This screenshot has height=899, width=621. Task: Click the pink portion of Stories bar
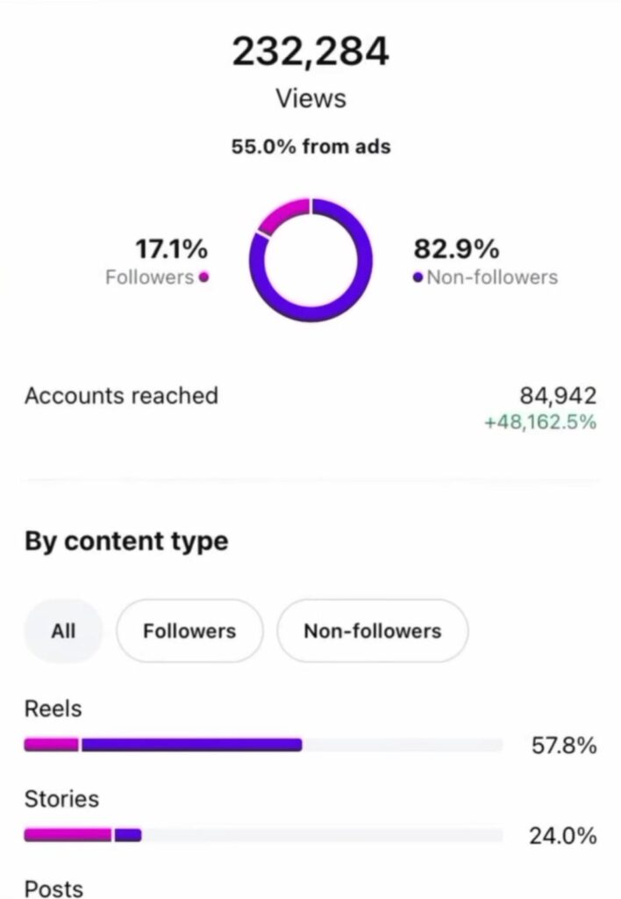(x=68, y=835)
